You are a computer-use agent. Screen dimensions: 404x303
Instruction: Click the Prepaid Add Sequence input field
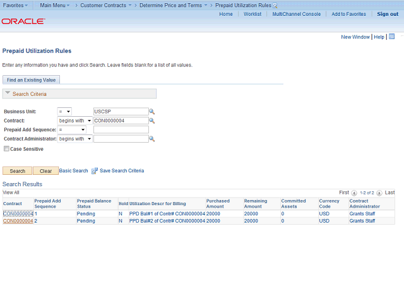pyautogui.click(x=121, y=129)
